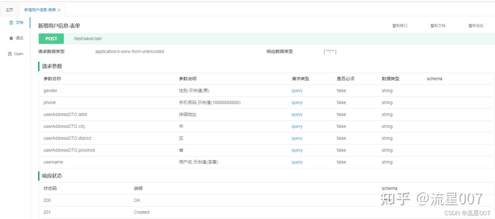The image size is (495, 219).
Task: Select the userAddressDTO.city parameter name
Action: pyautogui.click(x=64, y=126)
